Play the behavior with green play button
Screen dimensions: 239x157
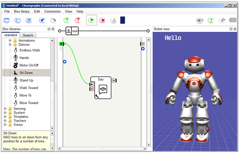tap(91, 20)
